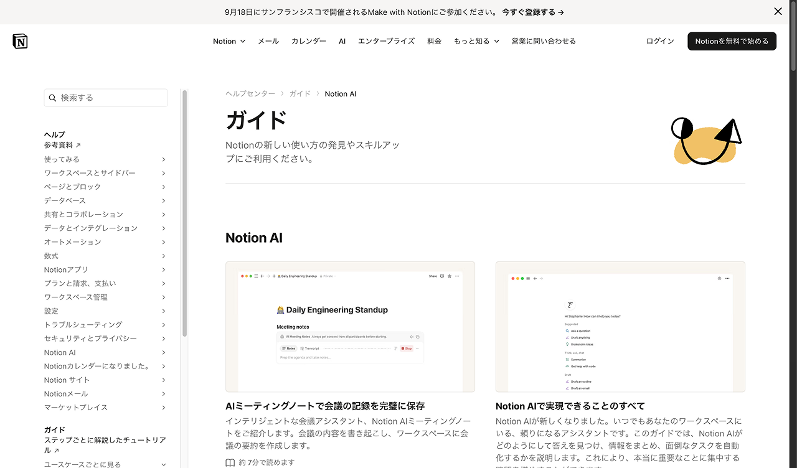797x468 pixels.
Task: Open ステップごとに解説したチュートリアル link
Action: pyautogui.click(x=105, y=445)
